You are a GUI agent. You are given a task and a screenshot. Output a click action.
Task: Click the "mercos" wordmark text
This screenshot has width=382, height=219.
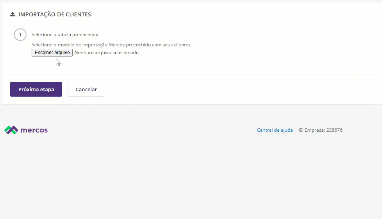[34, 130]
